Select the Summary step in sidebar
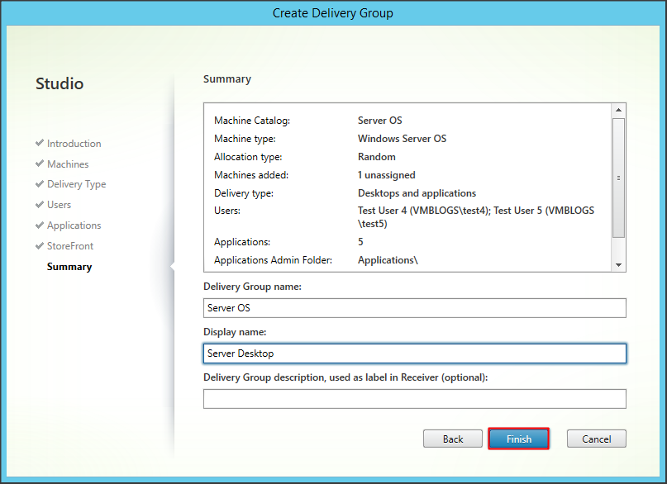Screen dimensions: 667x484 (69, 267)
